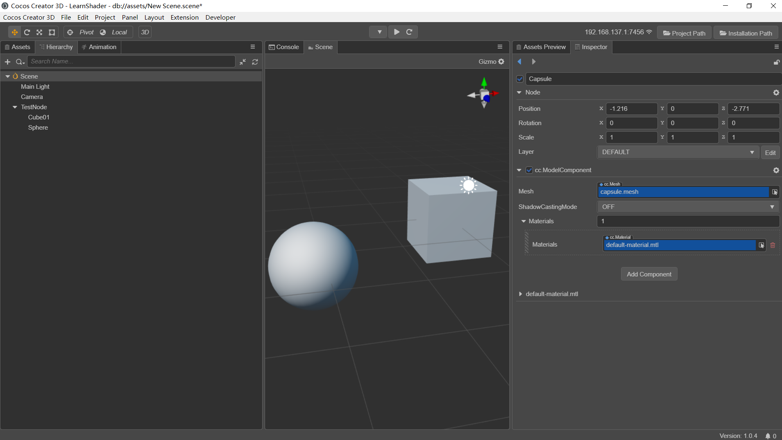782x440 pixels.
Task: Switch to the Console tab
Action: [x=284, y=47]
